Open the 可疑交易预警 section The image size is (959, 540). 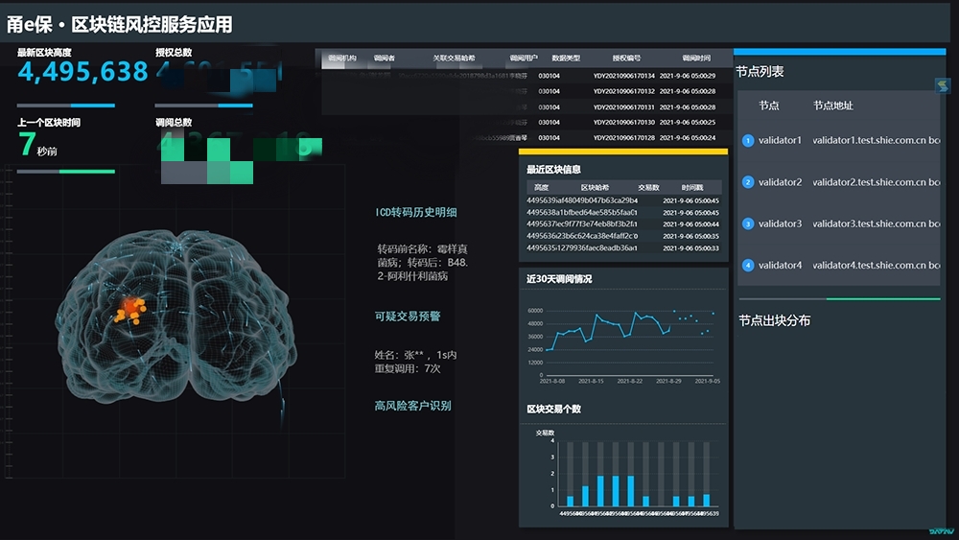click(x=408, y=316)
